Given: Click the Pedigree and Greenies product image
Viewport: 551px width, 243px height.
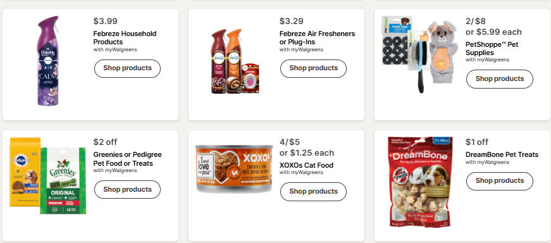Looking at the screenshot, I should point(48,175).
